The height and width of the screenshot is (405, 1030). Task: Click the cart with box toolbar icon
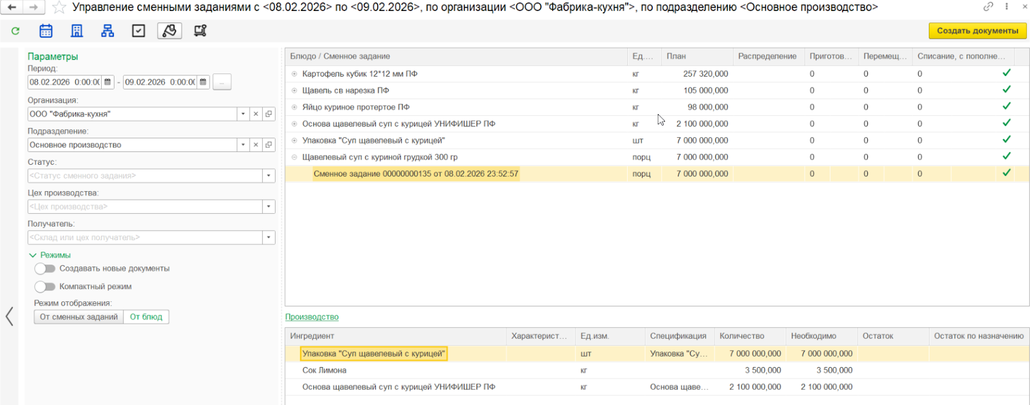200,31
